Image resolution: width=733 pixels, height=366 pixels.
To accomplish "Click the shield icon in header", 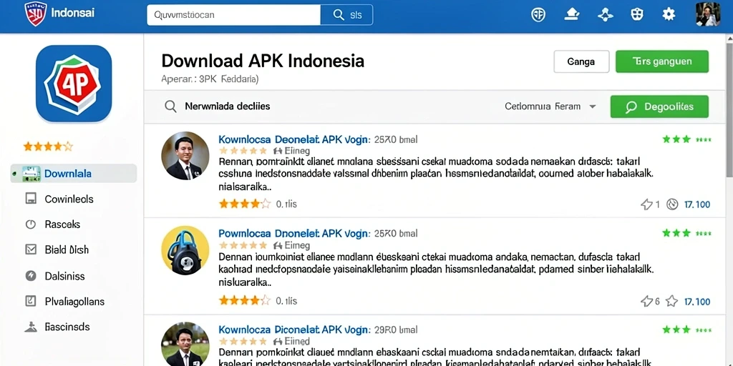I will click(636, 14).
